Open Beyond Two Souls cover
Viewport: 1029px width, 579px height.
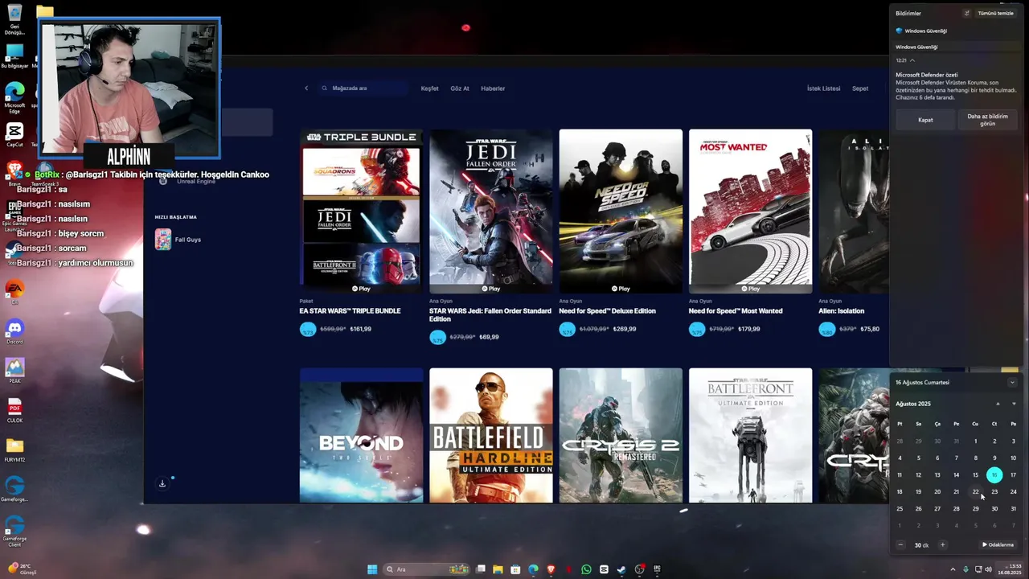361,435
